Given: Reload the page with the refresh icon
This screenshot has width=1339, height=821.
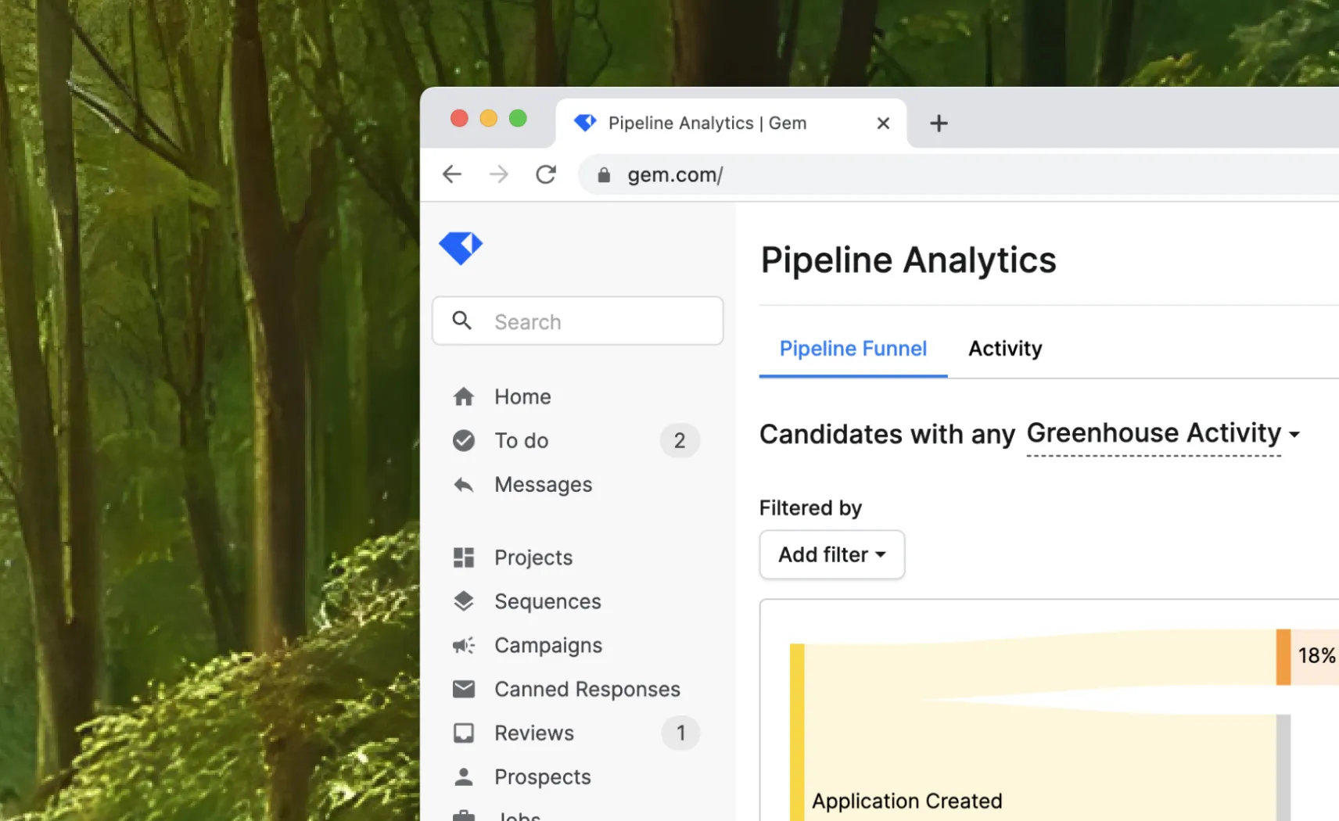Looking at the screenshot, I should click(546, 174).
